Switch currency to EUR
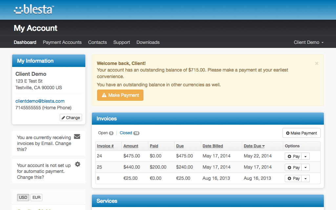 (x=36, y=198)
